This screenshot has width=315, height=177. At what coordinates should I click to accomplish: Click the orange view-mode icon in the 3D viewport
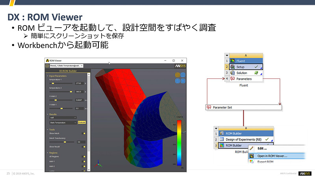178,75
